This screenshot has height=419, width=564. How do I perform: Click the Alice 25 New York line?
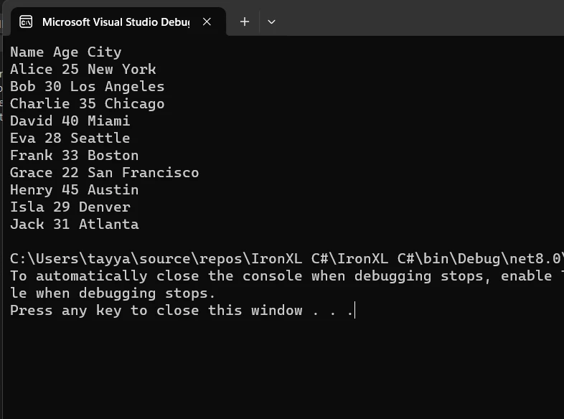tap(83, 70)
